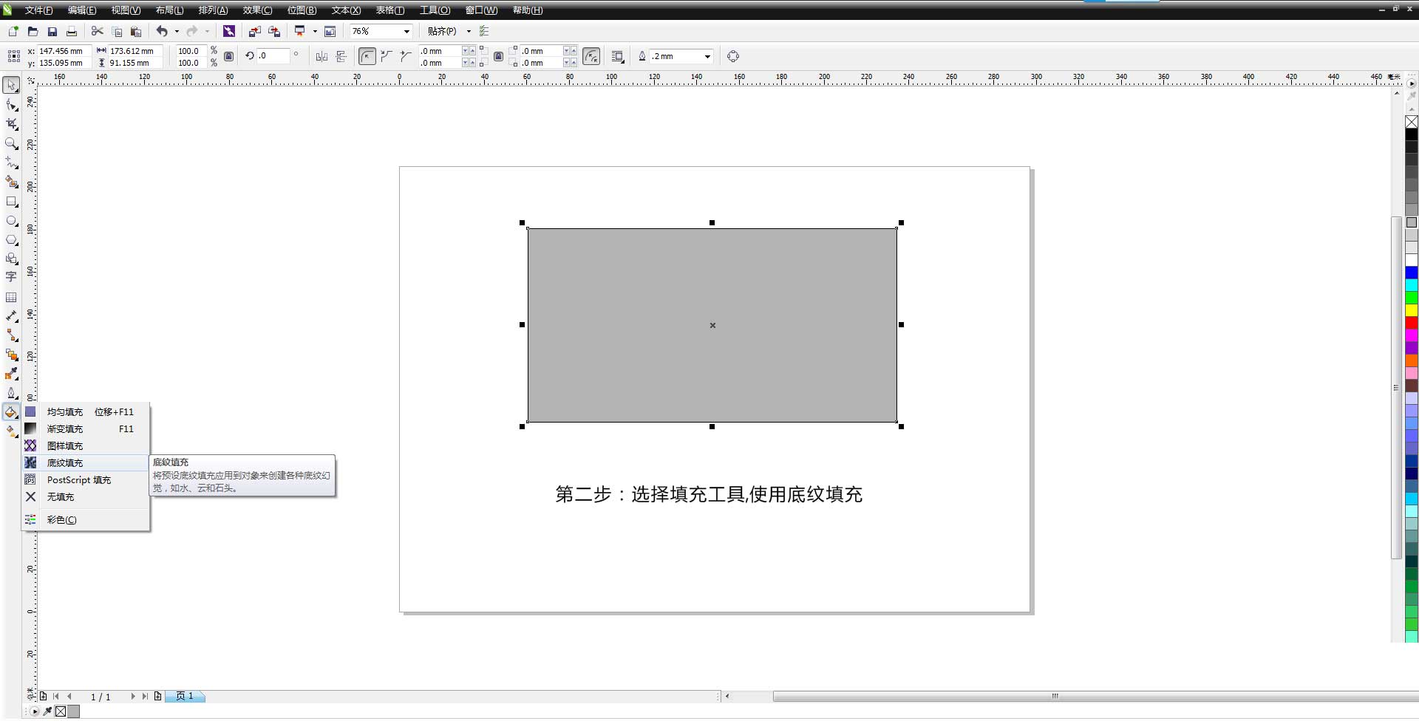This screenshot has height=721, width=1419.
Task: Toggle the scale ratio lock beside 100.0 percent
Action: coord(229,56)
